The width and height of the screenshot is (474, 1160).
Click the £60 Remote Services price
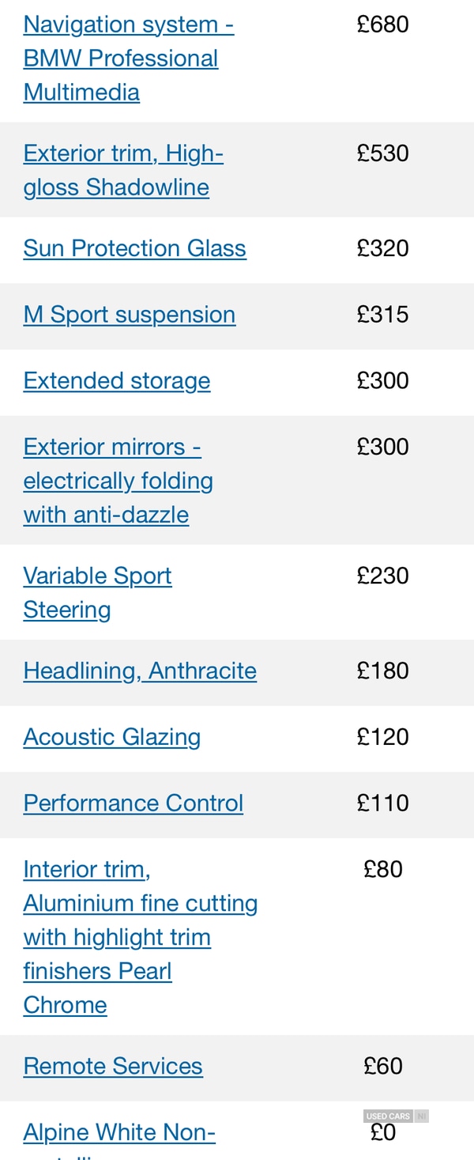pos(383,1067)
